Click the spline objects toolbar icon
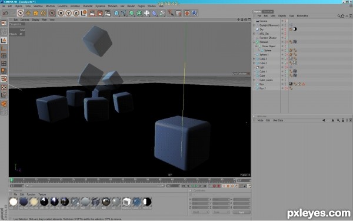The width and height of the screenshot is (353, 221). click(x=124, y=13)
